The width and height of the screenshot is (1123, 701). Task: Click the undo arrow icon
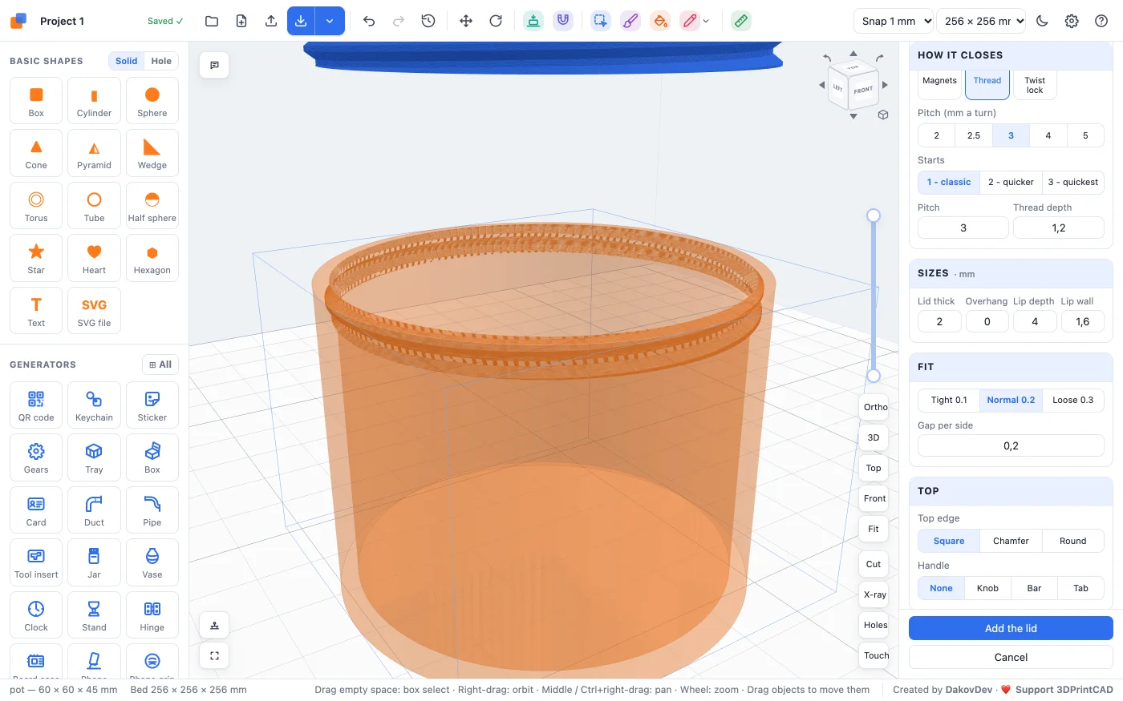369,21
